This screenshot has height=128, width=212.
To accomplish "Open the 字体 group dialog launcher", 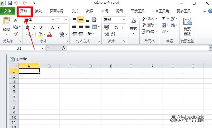I will point(67,41).
